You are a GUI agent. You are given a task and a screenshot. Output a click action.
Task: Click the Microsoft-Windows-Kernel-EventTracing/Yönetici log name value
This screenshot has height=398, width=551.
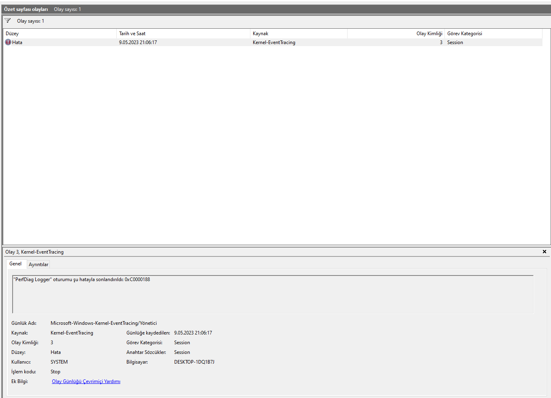pyautogui.click(x=104, y=323)
